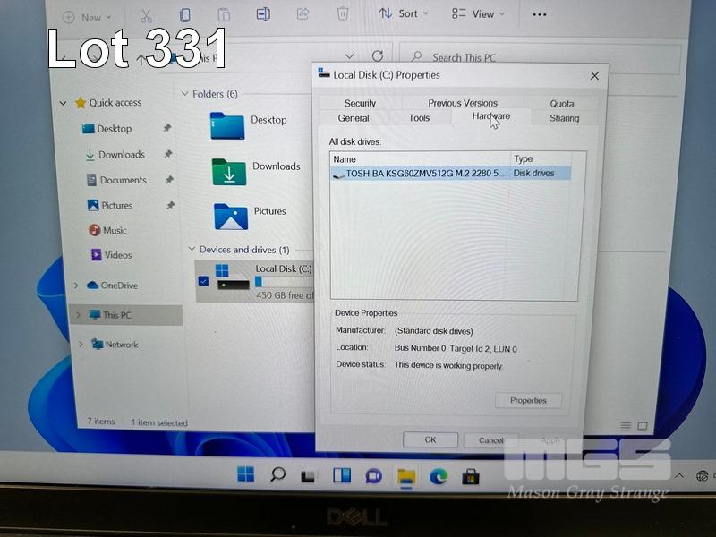Switch to the Tools tab
Screen dimensions: 716x537
[419, 118]
